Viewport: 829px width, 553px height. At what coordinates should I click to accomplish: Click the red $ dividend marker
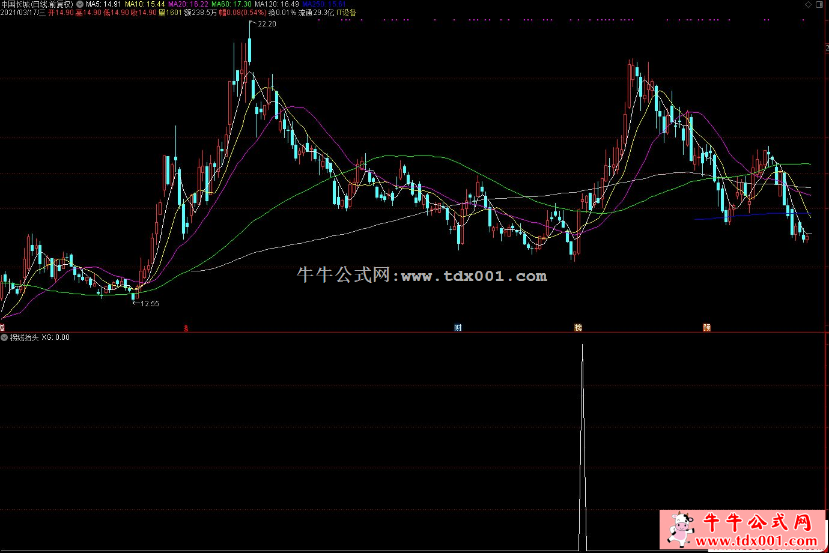(x=186, y=328)
